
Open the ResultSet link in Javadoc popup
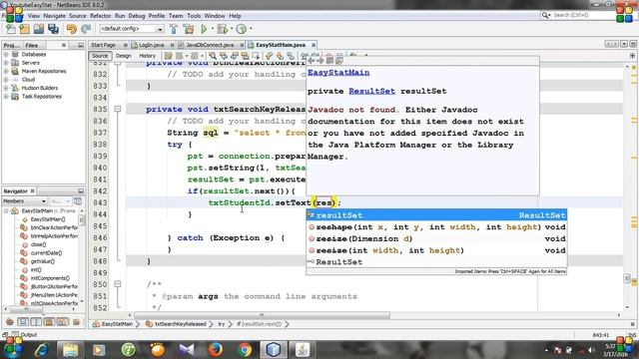tap(371, 91)
